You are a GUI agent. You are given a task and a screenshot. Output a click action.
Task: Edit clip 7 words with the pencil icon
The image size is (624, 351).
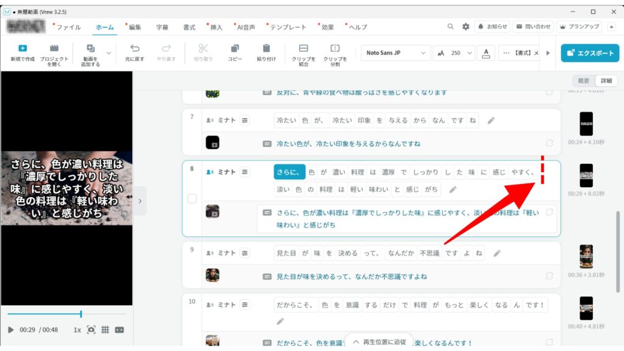tap(491, 121)
